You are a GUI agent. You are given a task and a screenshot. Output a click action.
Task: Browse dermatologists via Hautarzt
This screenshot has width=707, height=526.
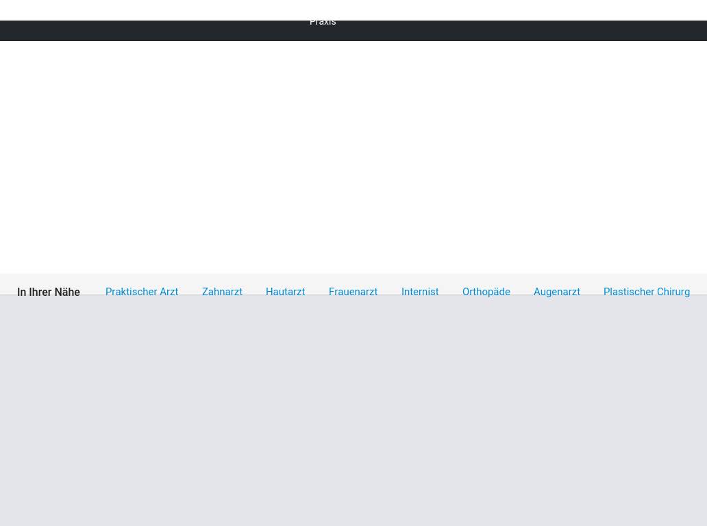pyautogui.click(x=285, y=292)
